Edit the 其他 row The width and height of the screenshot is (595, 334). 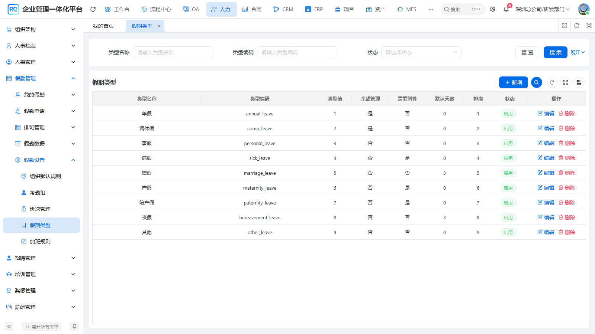(x=546, y=232)
